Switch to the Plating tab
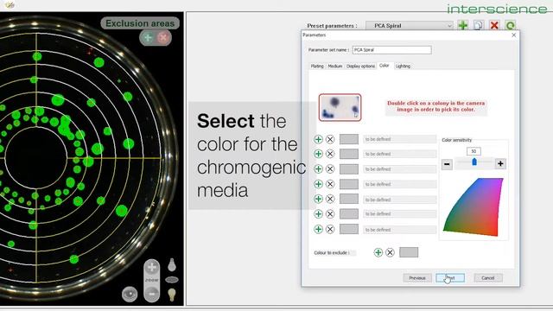This screenshot has height=311, width=553. (317, 67)
